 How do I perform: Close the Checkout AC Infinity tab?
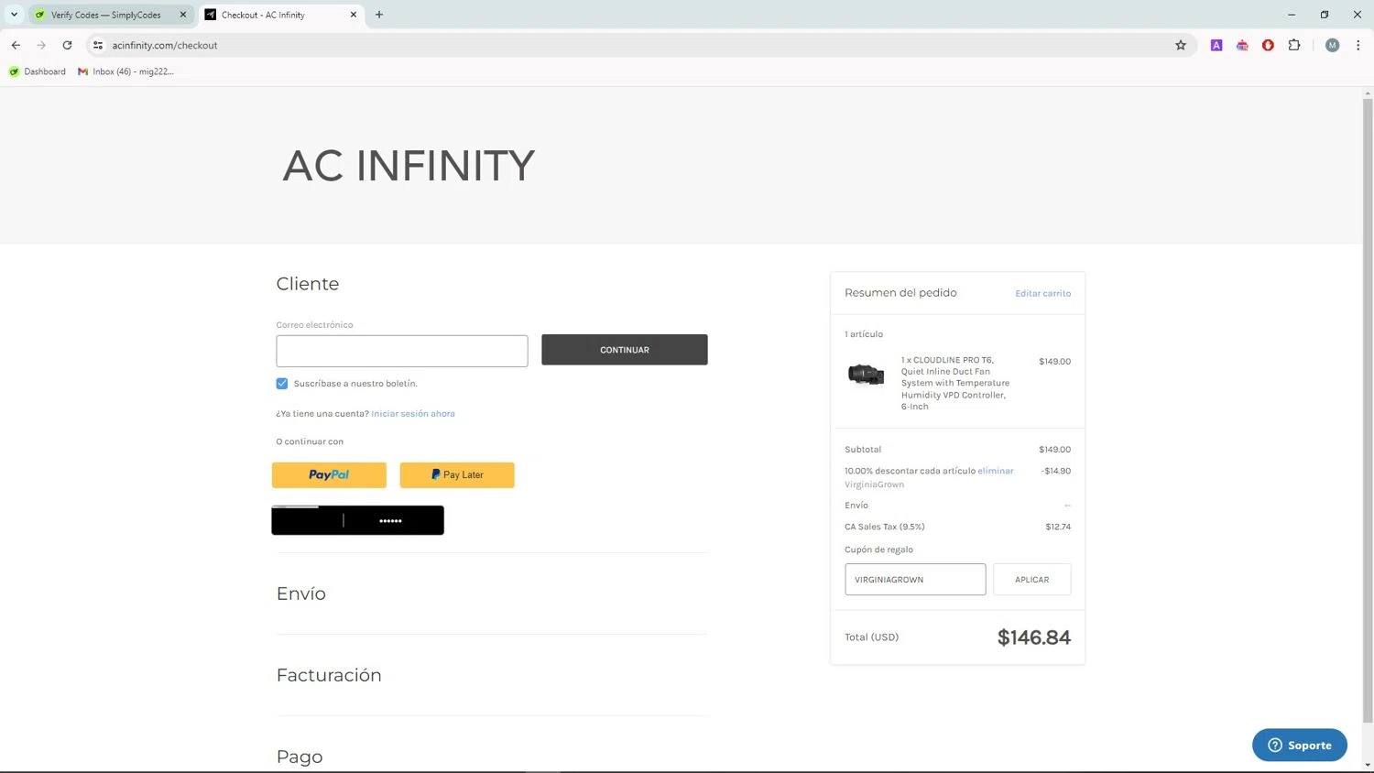[354, 15]
